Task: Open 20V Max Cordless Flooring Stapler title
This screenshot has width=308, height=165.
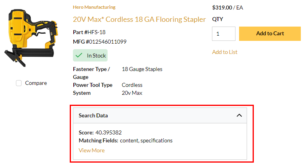Action: 139,19
